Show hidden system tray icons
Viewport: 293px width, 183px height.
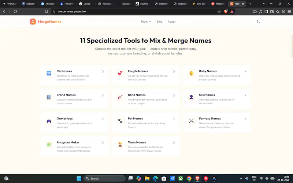[241, 179]
